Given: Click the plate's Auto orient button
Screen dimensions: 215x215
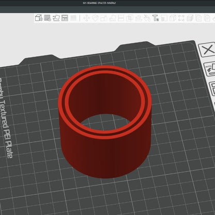Looking at the screenshot, I should 210,69.
